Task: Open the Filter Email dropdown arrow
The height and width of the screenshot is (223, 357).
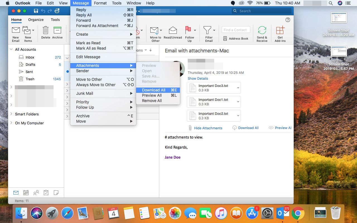Action: [214, 30]
